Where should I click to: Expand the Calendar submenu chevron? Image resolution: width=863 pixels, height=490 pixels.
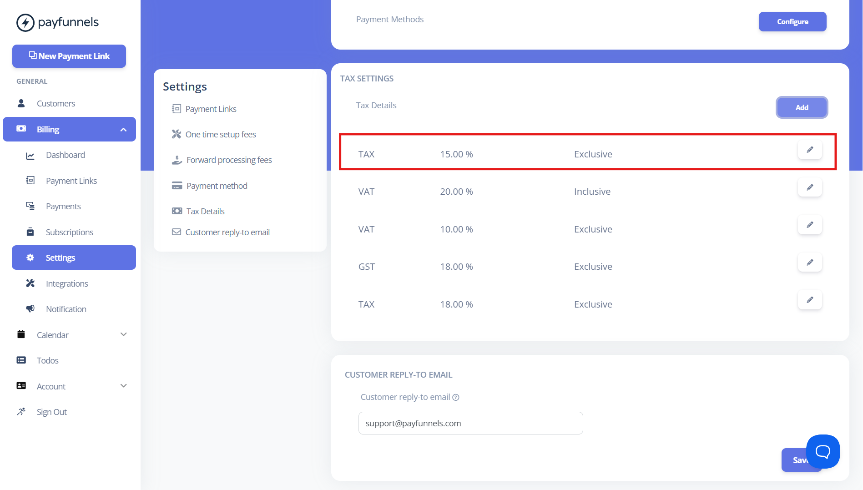point(123,334)
